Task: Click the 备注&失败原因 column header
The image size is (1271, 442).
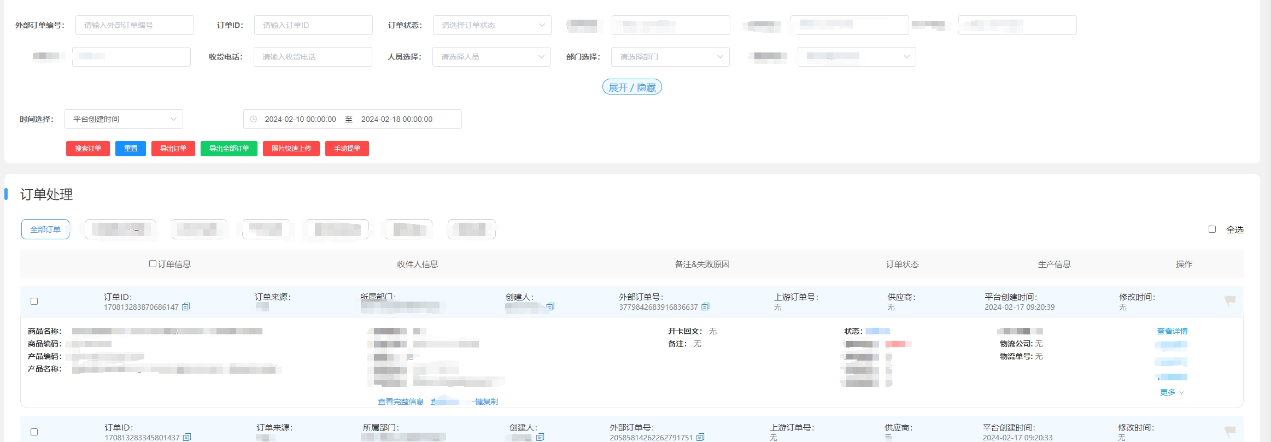Action: [702, 264]
